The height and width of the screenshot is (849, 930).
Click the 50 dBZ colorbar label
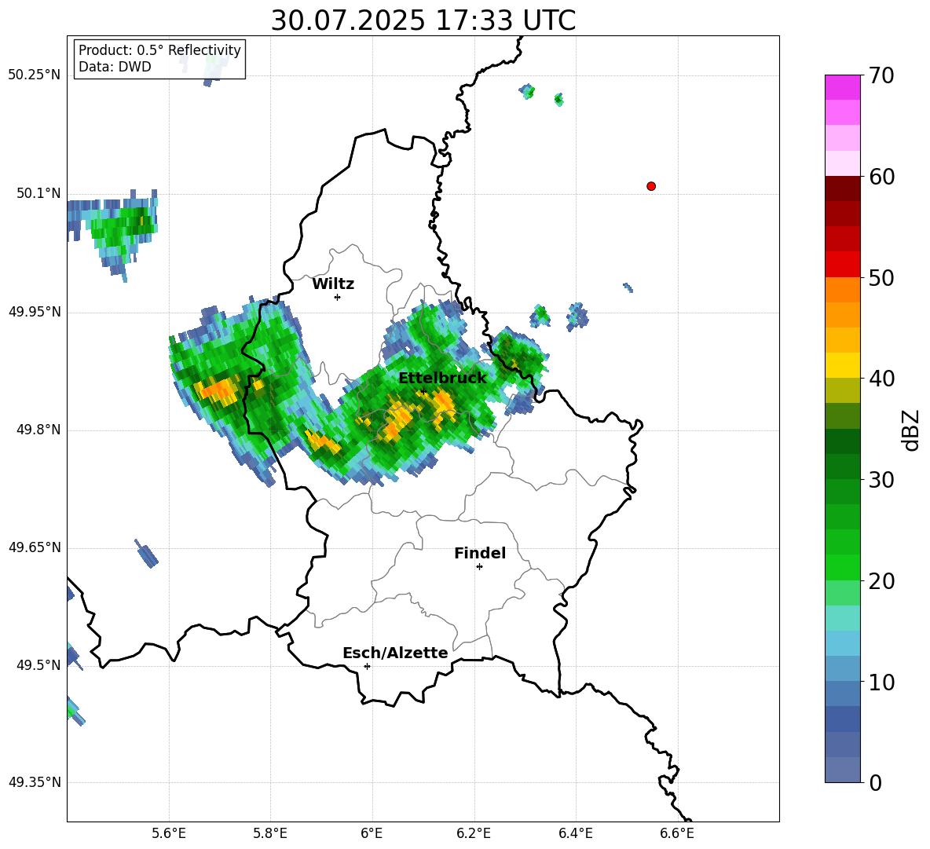881,278
